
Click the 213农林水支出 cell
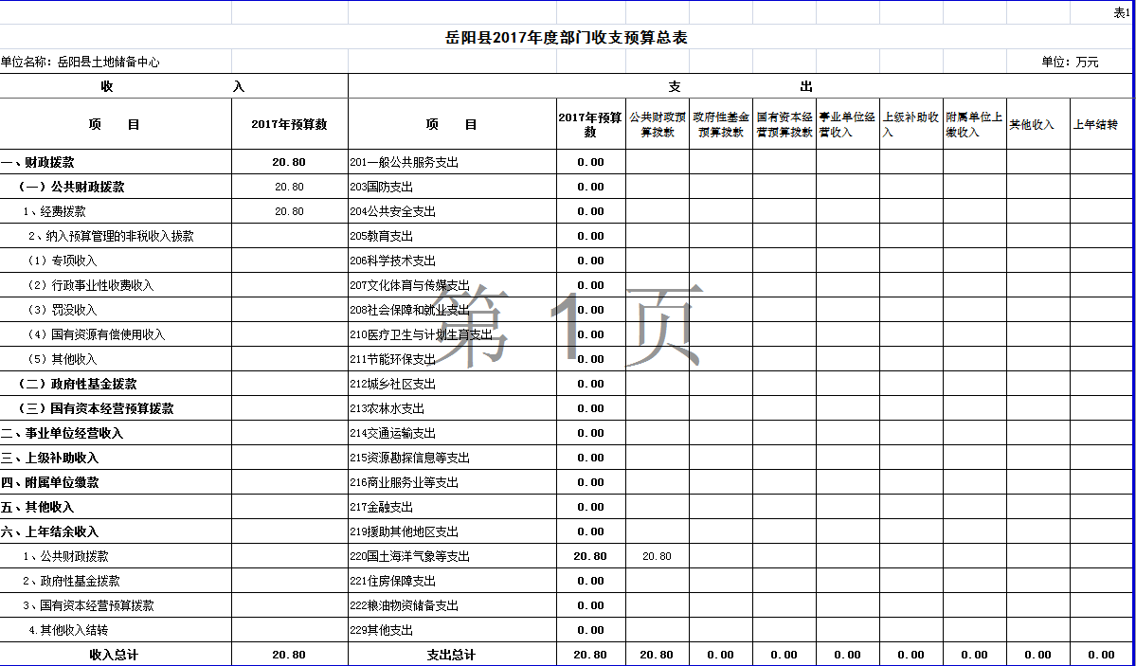point(388,408)
